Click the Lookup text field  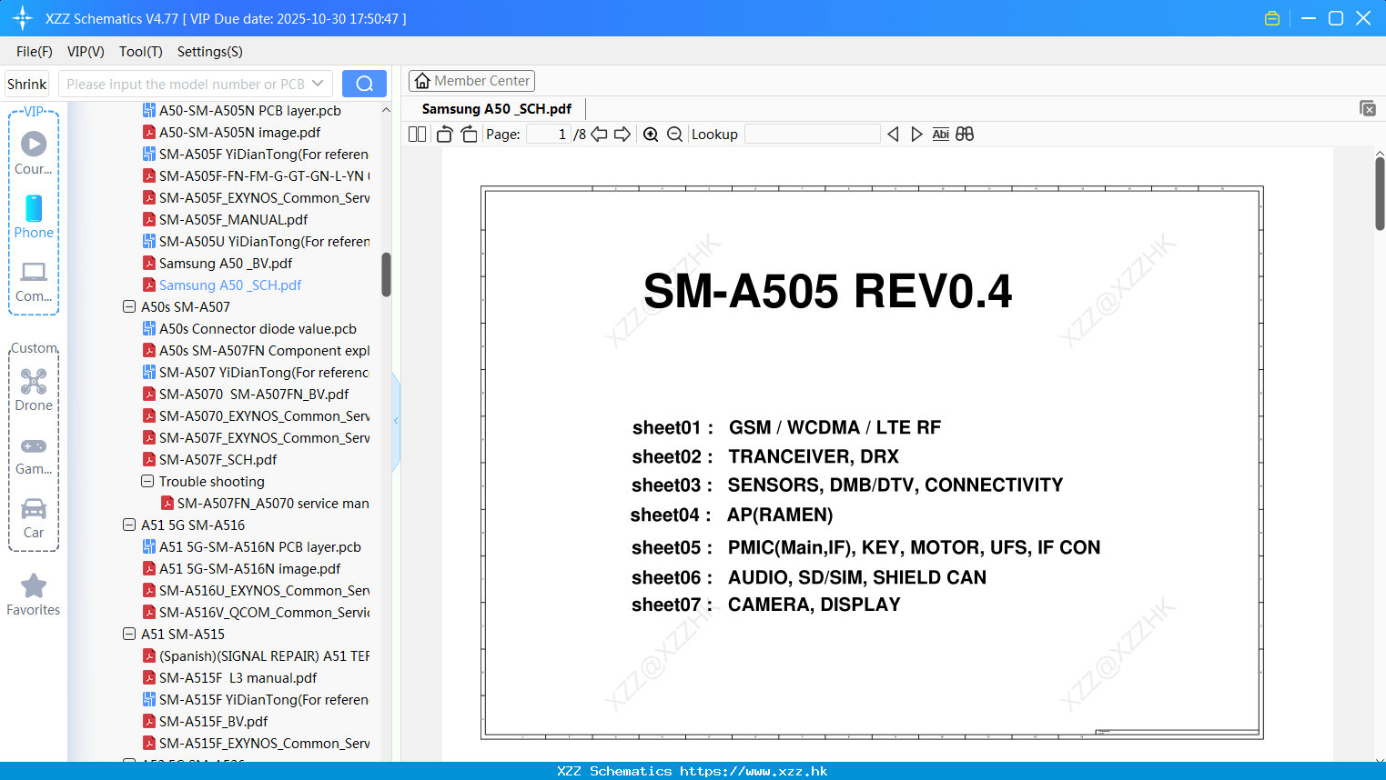point(813,135)
